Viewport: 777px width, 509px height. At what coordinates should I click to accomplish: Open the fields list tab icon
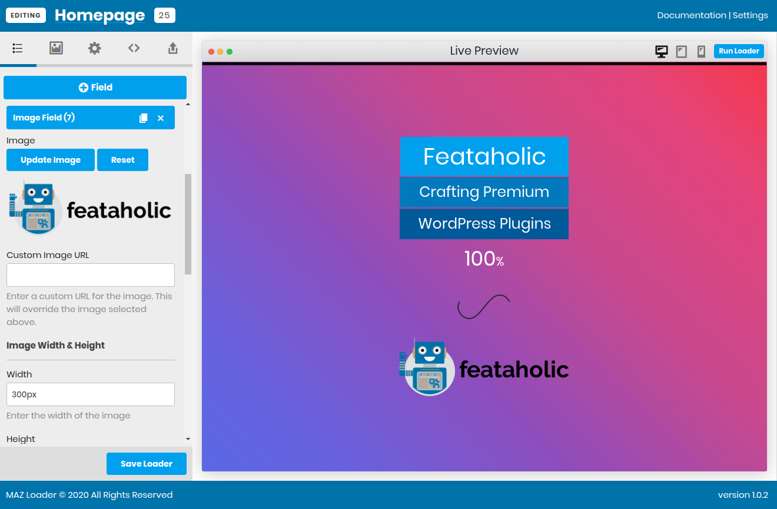(18, 48)
